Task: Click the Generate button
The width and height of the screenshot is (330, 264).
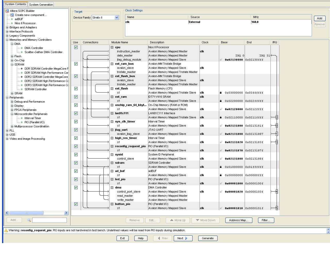Action: pos(208,238)
